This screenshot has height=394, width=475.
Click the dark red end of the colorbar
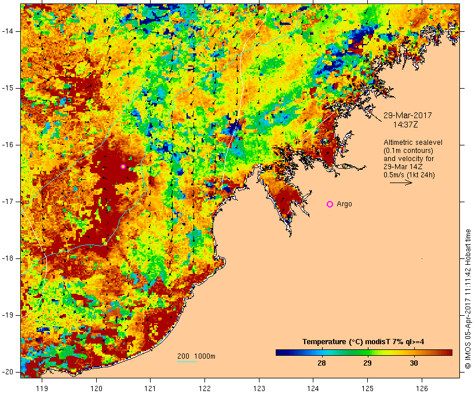click(449, 352)
